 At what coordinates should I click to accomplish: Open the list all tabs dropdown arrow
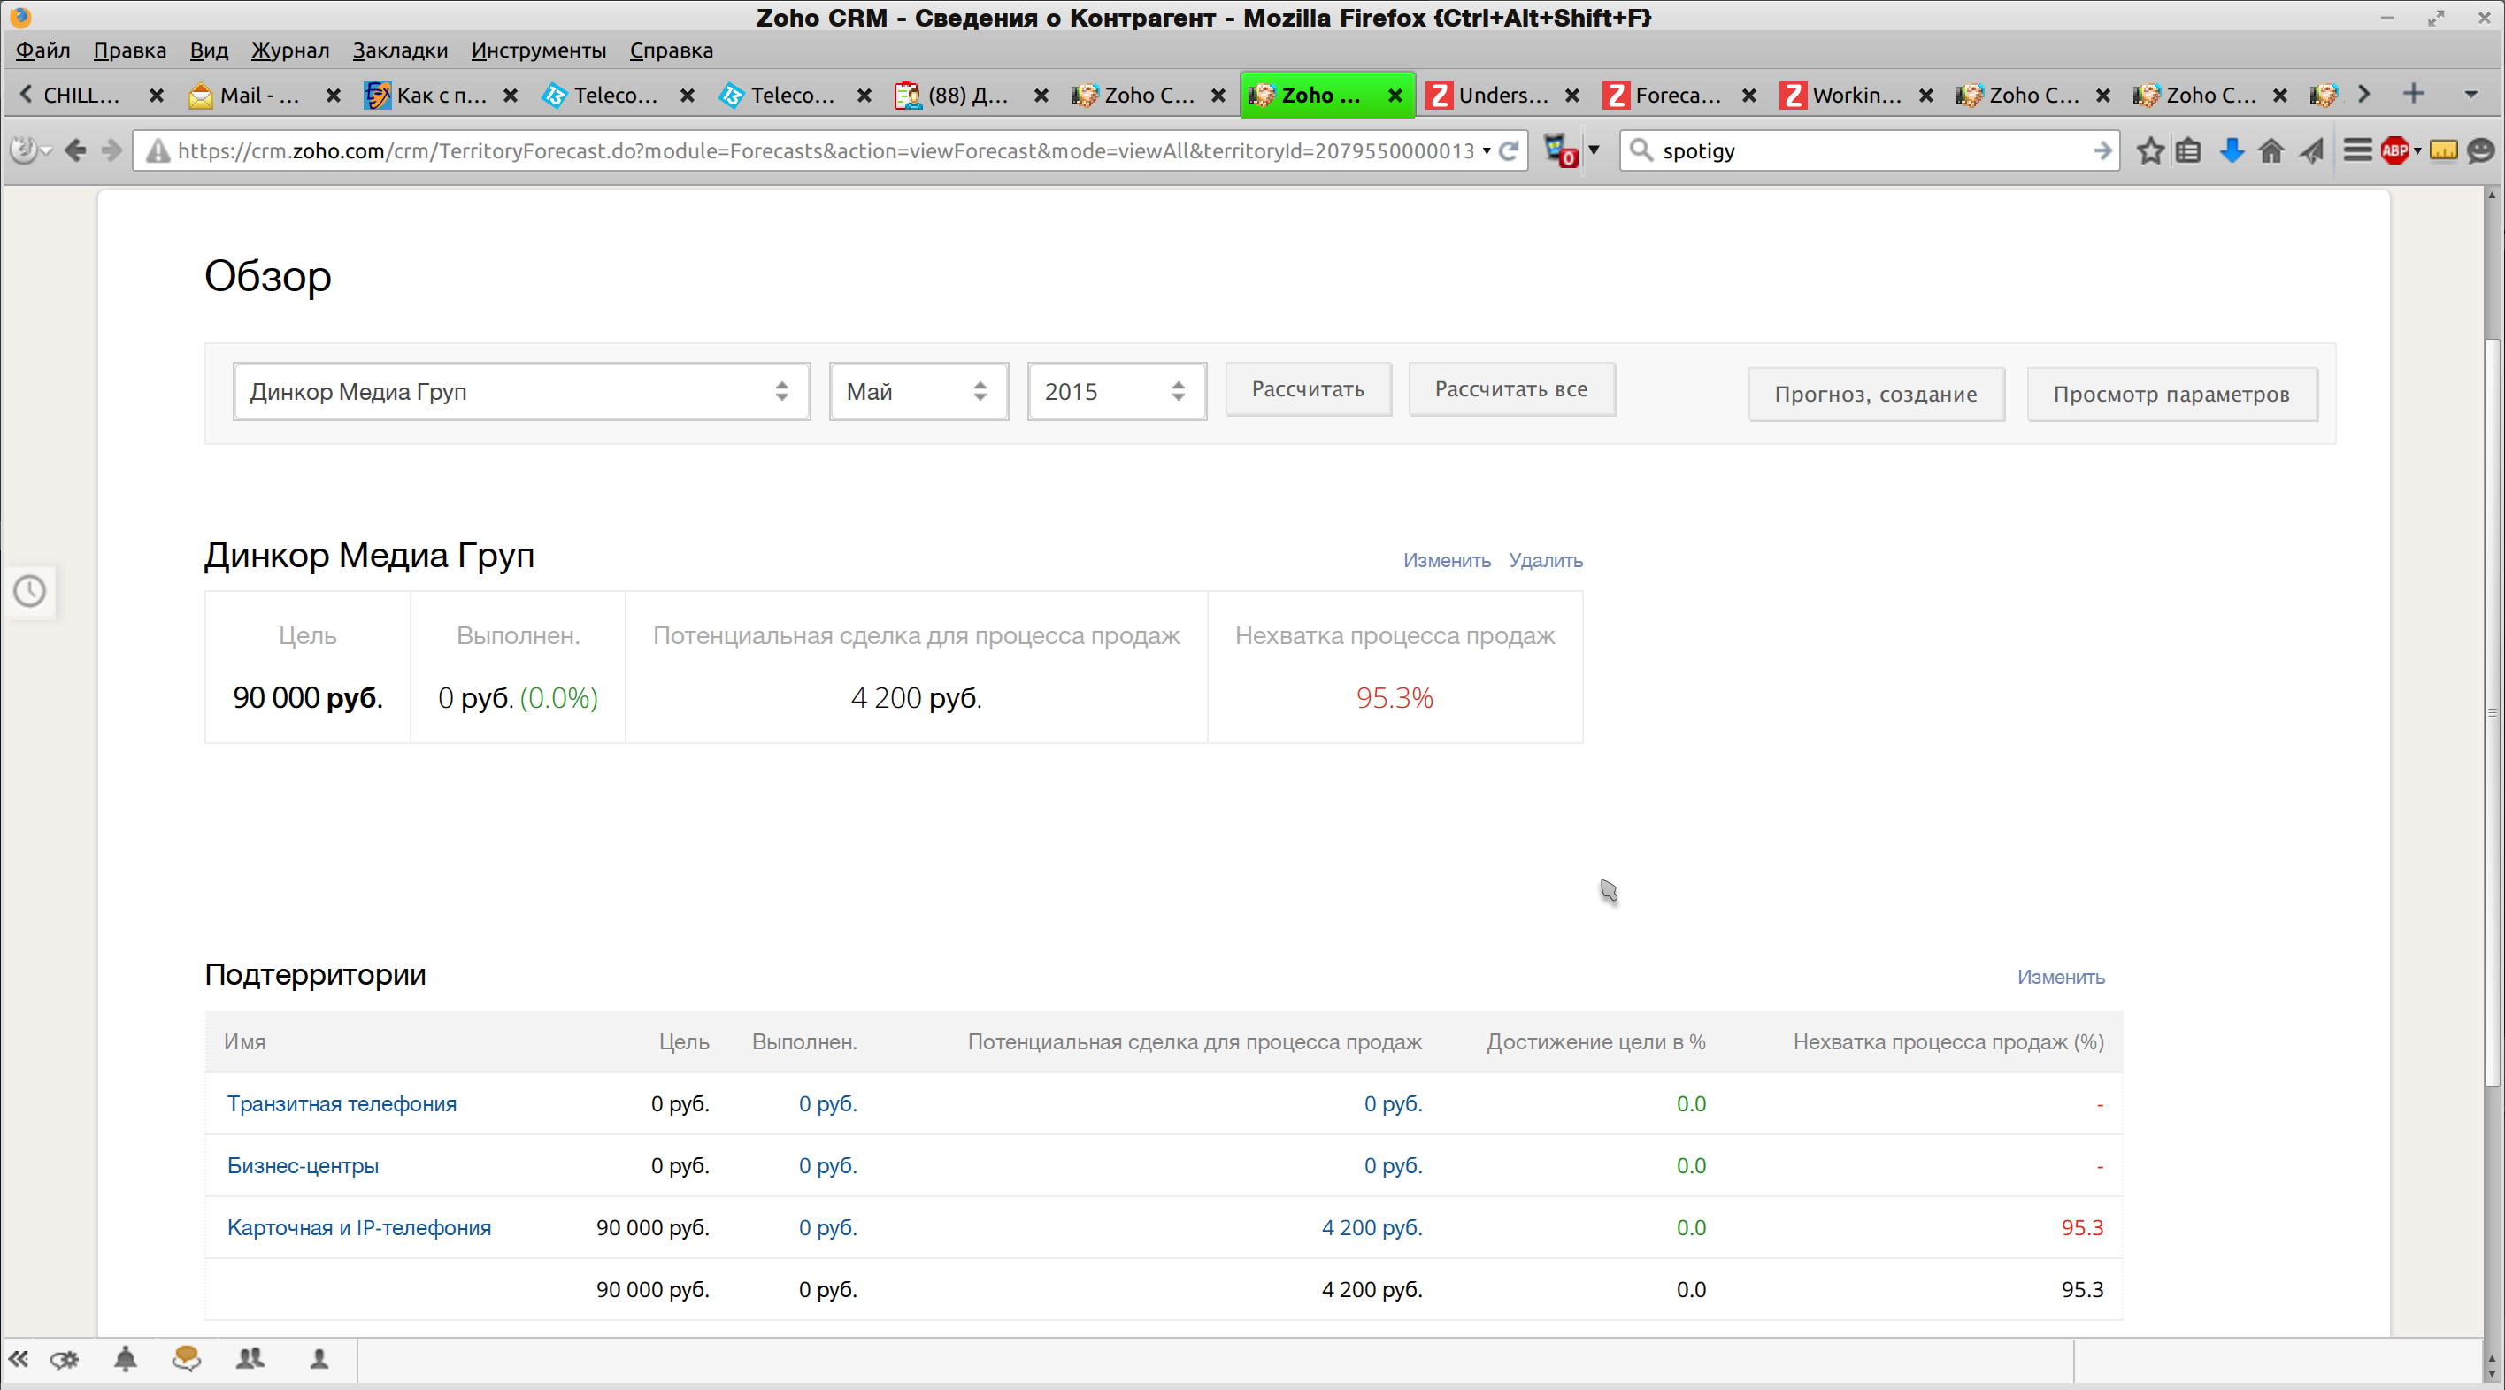(x=2471, y=95)
